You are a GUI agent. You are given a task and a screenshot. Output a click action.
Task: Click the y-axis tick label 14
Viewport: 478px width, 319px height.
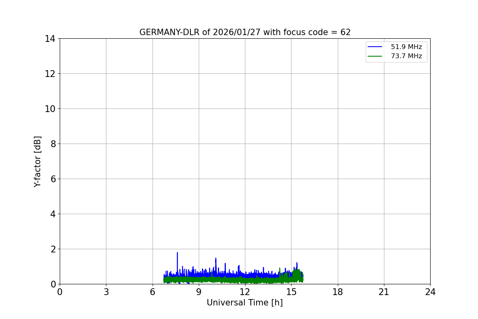[x=50, y=39]
